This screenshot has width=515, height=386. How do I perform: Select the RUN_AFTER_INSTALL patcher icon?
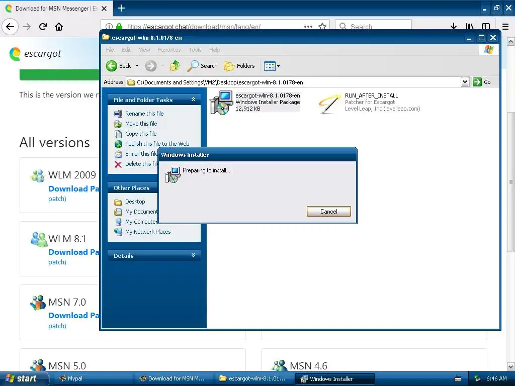(x=329, y=103)
